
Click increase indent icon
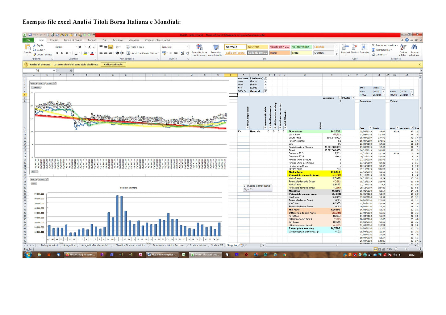click(x=122, y=53)
